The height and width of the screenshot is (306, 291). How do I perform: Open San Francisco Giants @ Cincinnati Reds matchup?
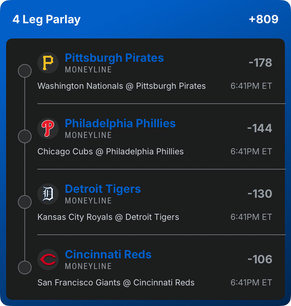(116, 283)
